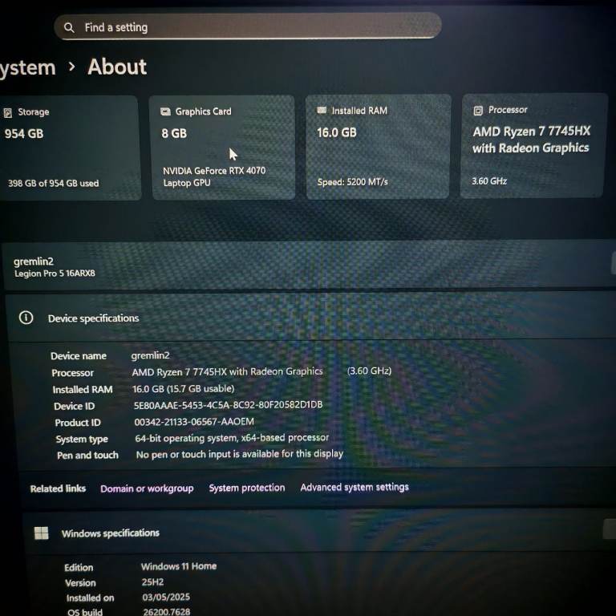Screen dimensions: 616x616
Task: Click the gremlin2 PC name header
Action: click(x=34, y=261)
